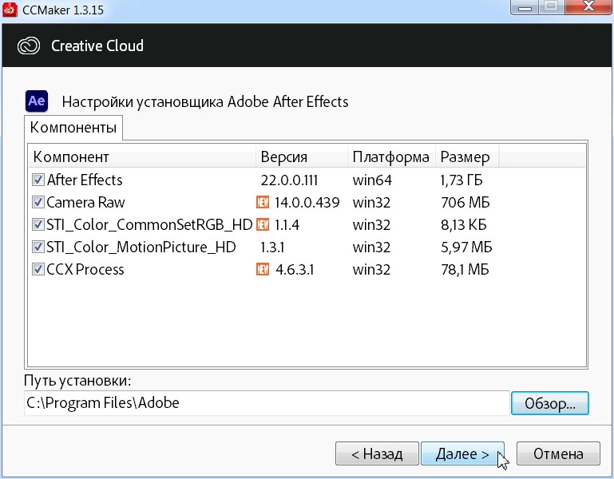Select the CCX Process row name
The height and width of the screenshot is (479, 614).
(85, 269)
